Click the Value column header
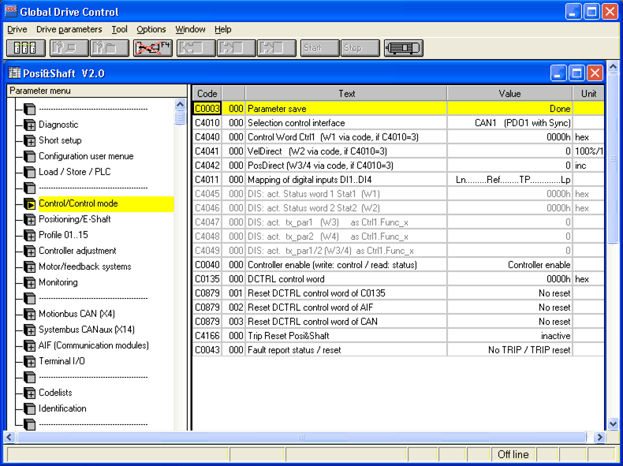Image resolution: width=623 pixels, height=466 pixels. [x=509, y=93]
